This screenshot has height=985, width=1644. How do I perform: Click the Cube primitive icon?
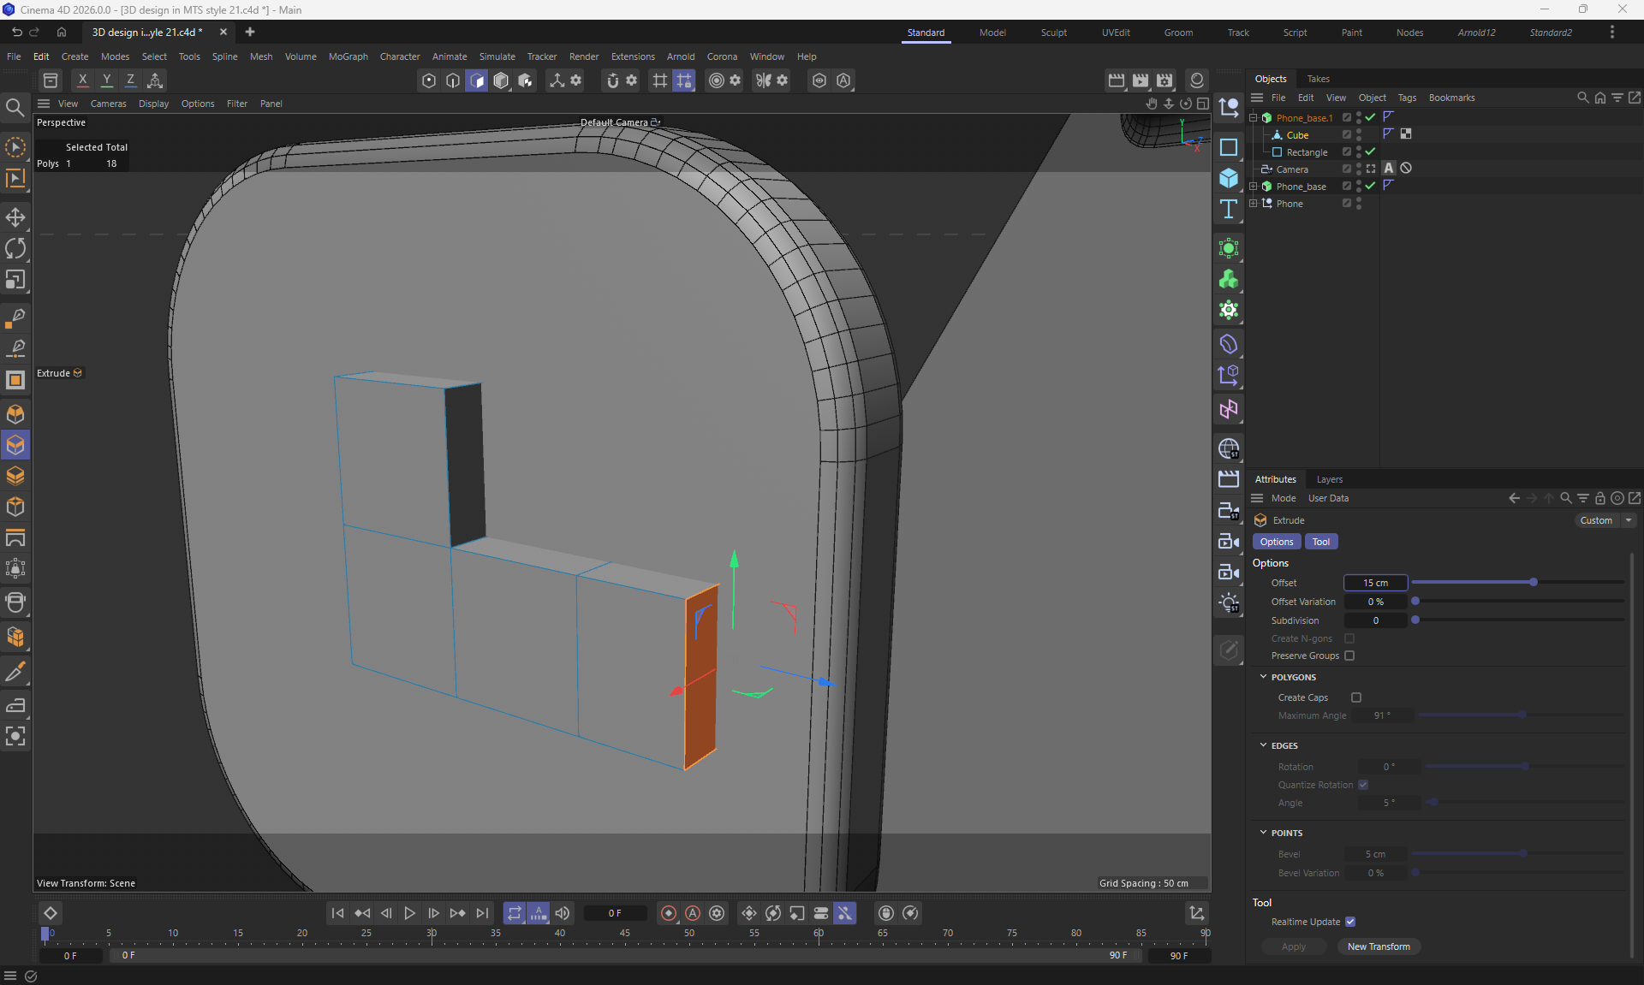pos(1229,178)
